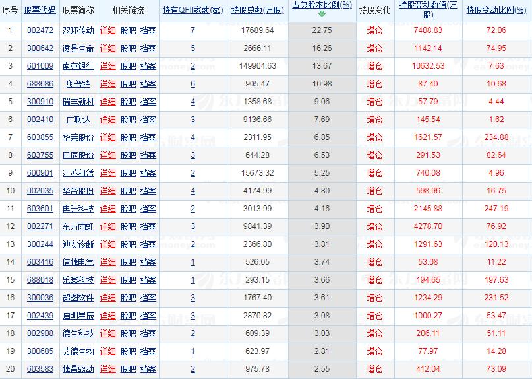Open 档案 link for 迪安诊断
Viewport: 532px width, 379px height.
(148, 244)
